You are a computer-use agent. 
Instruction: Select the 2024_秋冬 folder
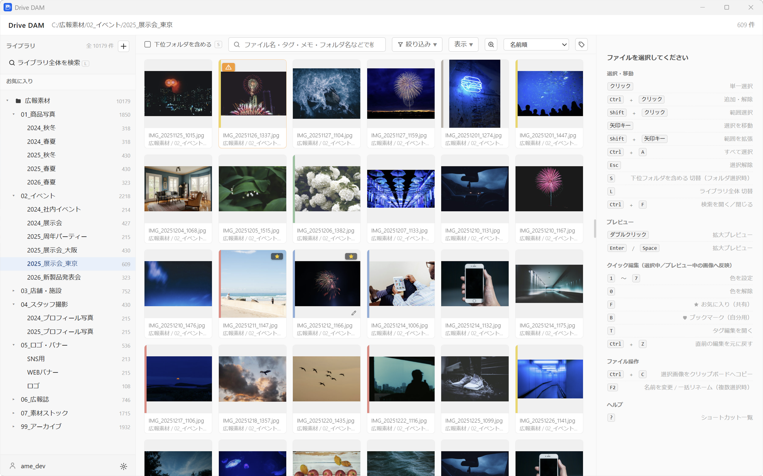tap(68, 128)
